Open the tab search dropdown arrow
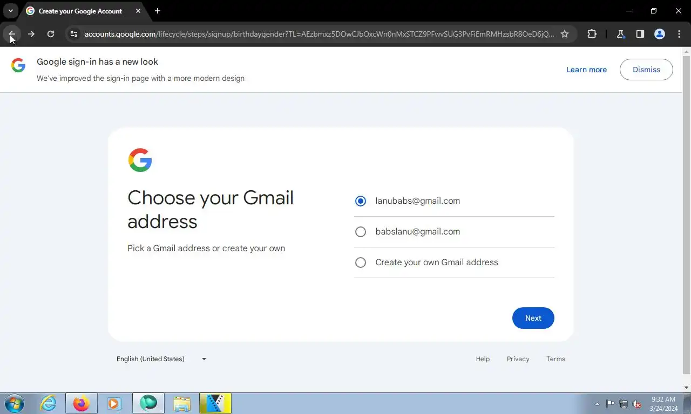 point(11,11)
